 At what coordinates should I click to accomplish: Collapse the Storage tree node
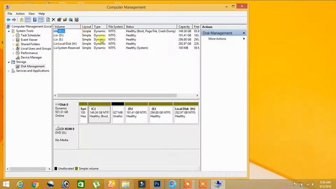coord(9,62)
